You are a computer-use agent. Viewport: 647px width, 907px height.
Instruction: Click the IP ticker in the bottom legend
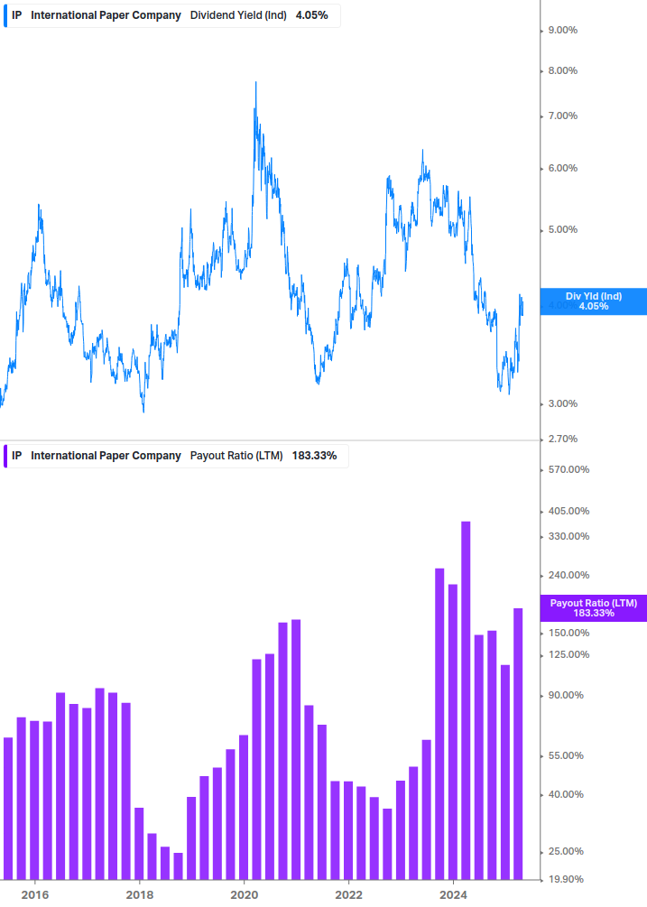(x=17, y=456)
